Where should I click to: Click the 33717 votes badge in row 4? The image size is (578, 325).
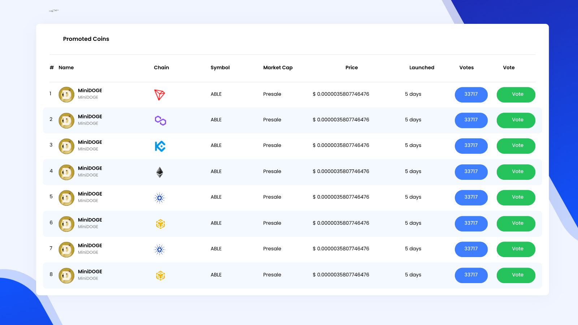[471, 172]
